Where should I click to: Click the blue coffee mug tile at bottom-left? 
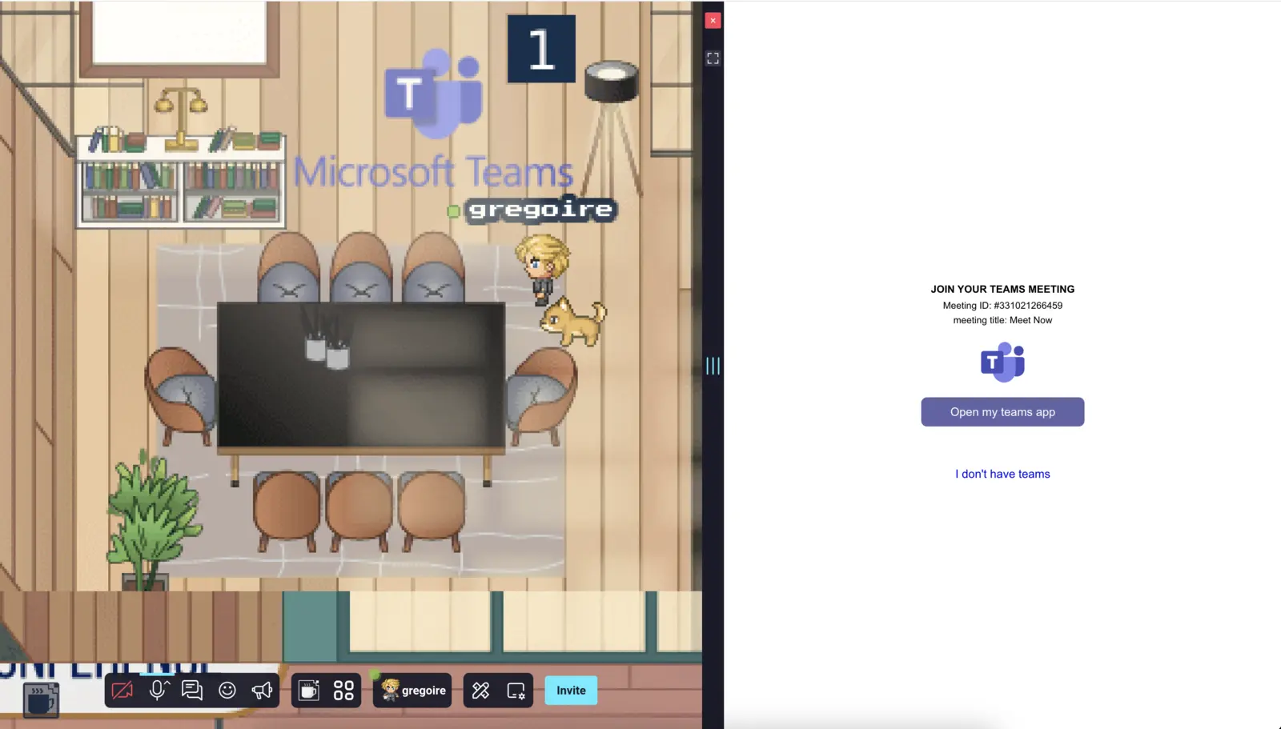[41, 700]
